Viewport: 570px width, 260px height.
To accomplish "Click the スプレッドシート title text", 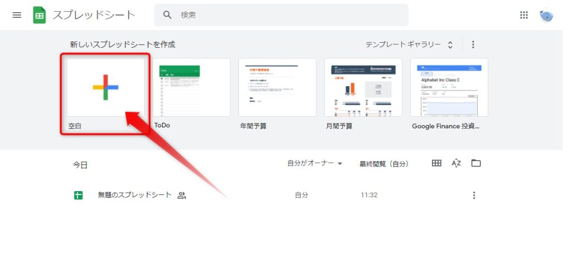I will point(94,15).
